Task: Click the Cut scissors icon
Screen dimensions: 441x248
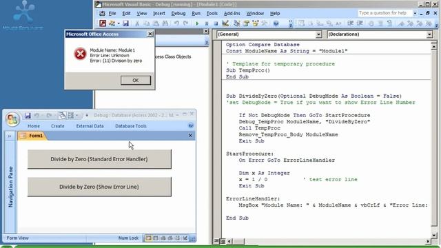Action: 137,23
